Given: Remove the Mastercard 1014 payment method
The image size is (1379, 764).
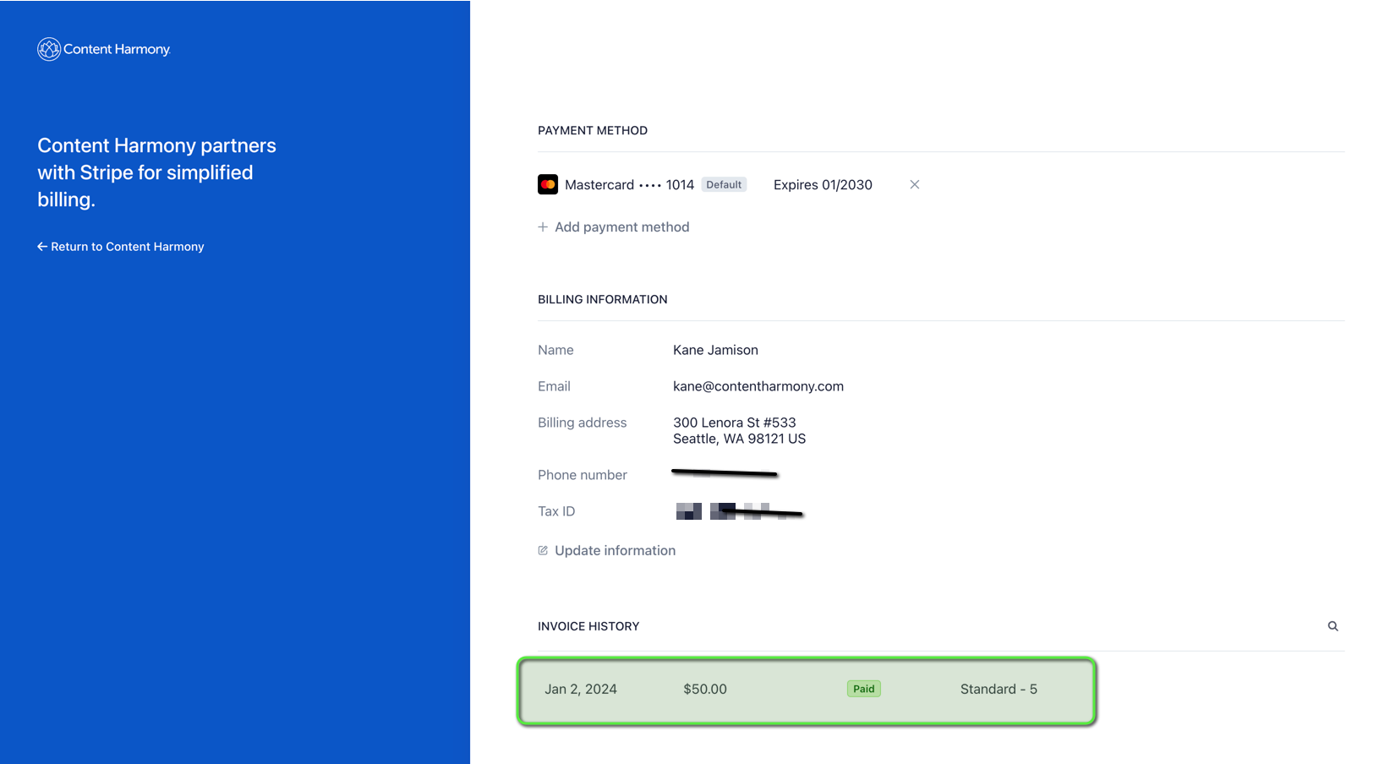Looking at the screenshot, I should pyautogui.click(x=914, y=184).
